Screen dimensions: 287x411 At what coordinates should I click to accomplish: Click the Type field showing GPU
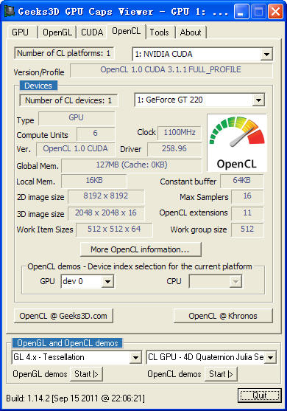(77, 118)
